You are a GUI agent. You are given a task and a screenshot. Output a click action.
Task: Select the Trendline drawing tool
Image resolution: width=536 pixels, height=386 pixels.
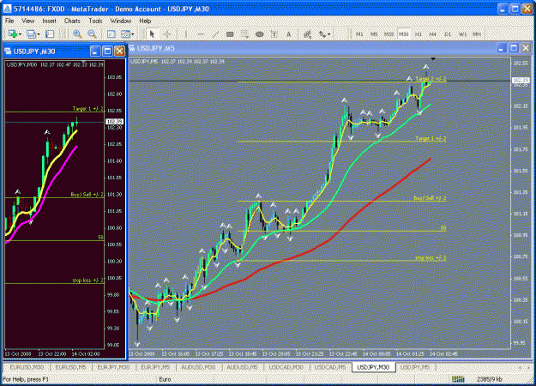point(215,33)
